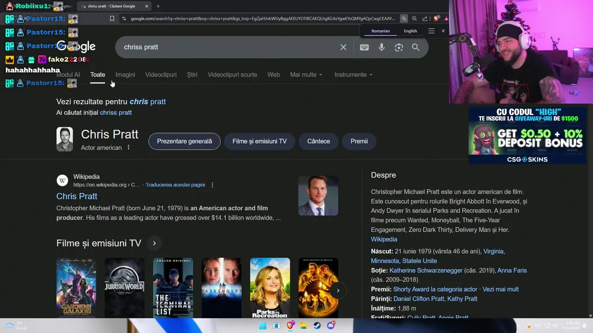Open Google Lens image search
Screen dimensions: 593x333
[399, 47]
